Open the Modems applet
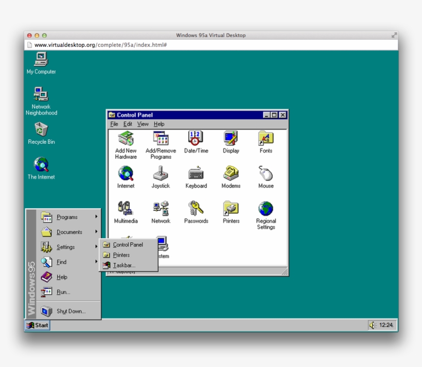The height and width of the screenshot is (367, 422). (x=231, y=177)
